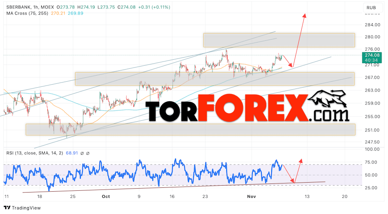
Task: Click price axis label 284.00
Action: pyautogui.click(x=373, y=25)
